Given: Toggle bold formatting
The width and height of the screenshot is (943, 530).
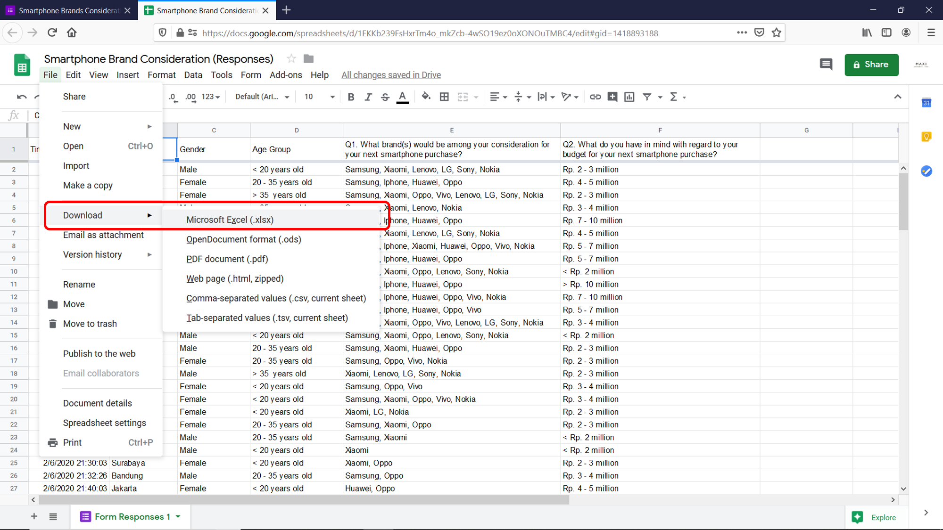Looking at the screenshot, I should (351, 97).
